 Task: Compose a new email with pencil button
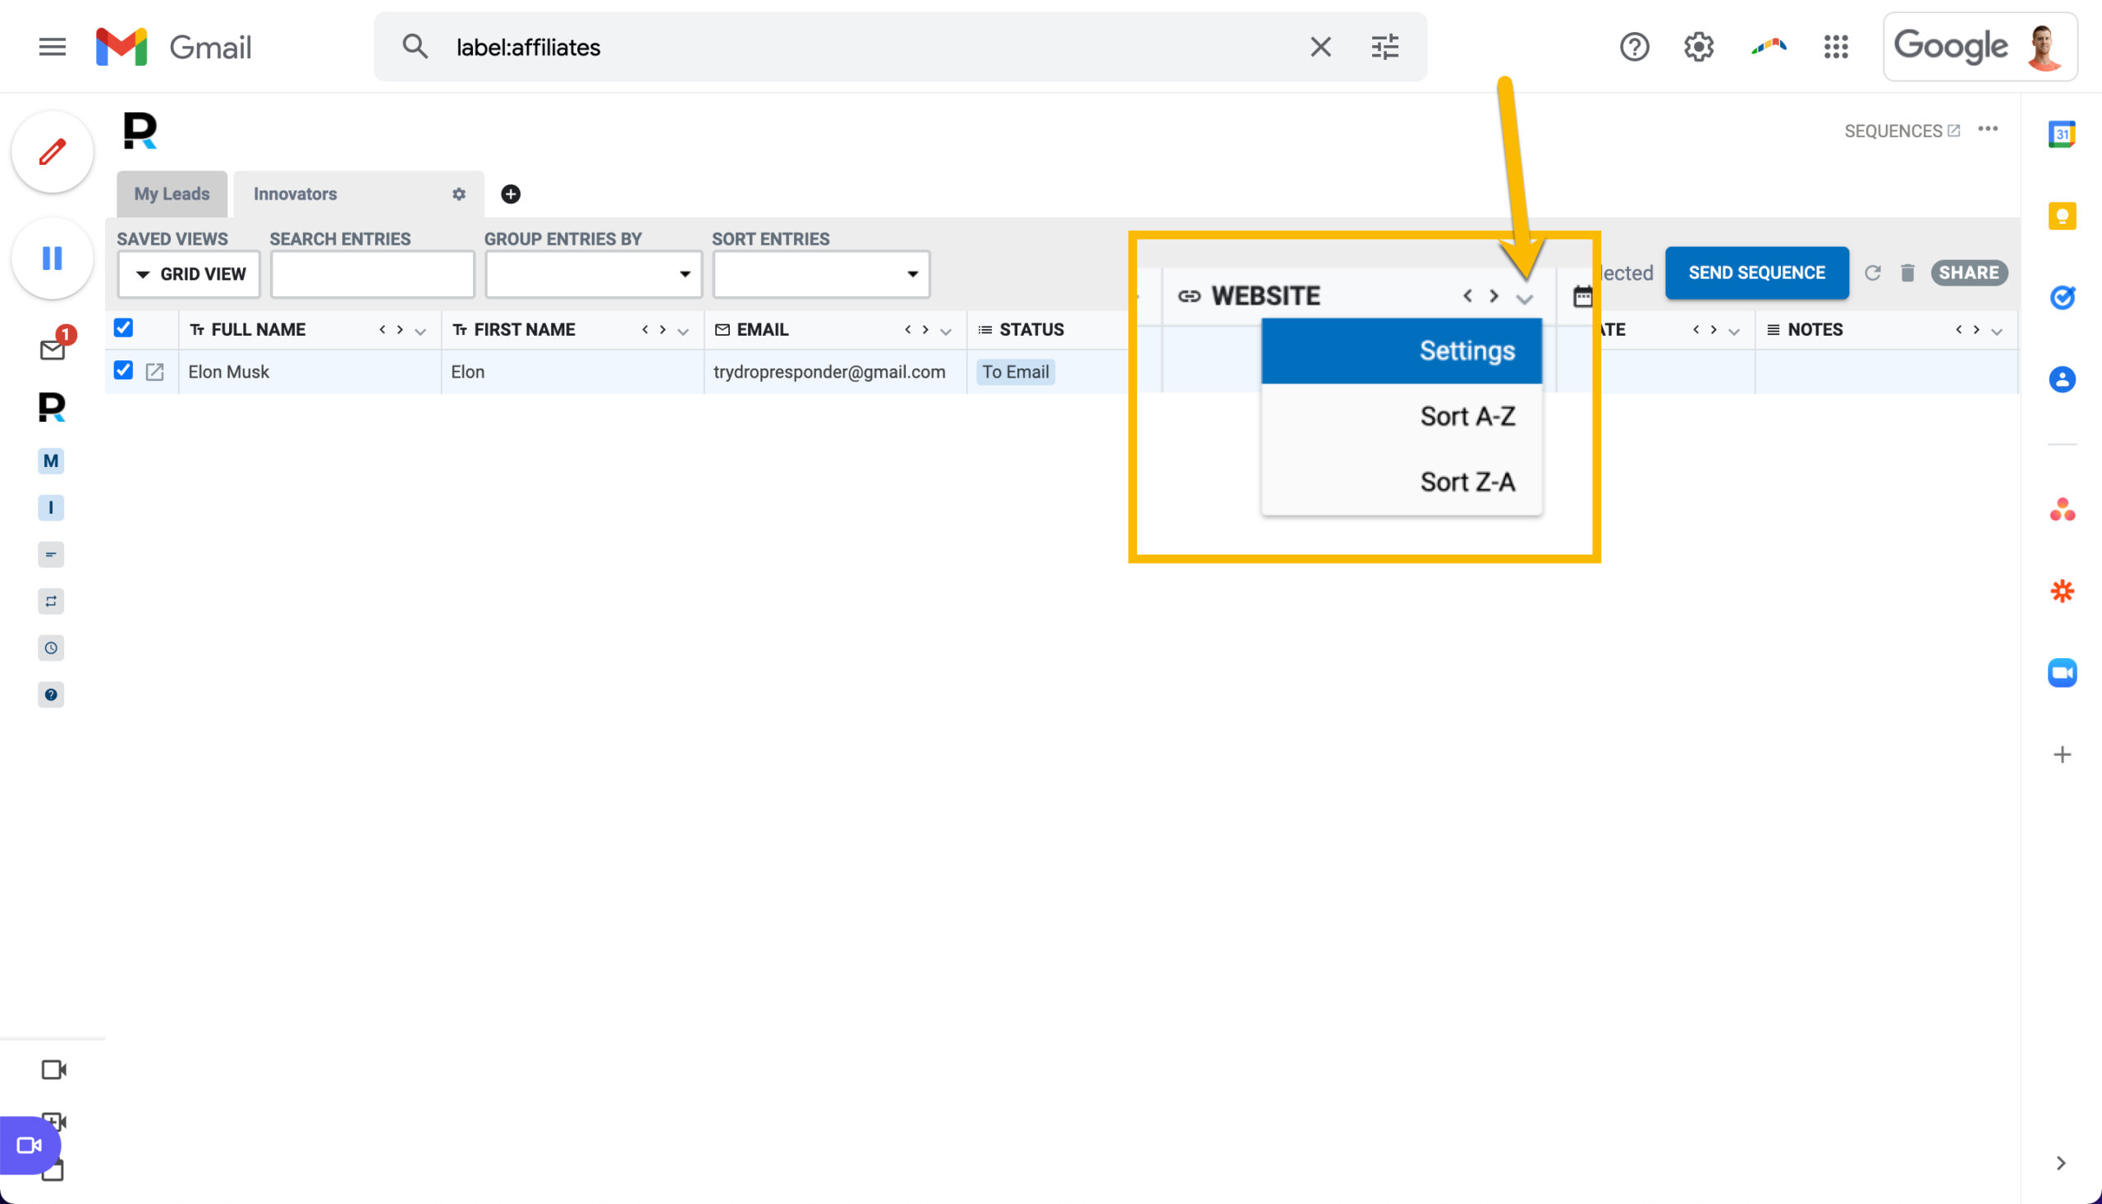tap(52, 152)
